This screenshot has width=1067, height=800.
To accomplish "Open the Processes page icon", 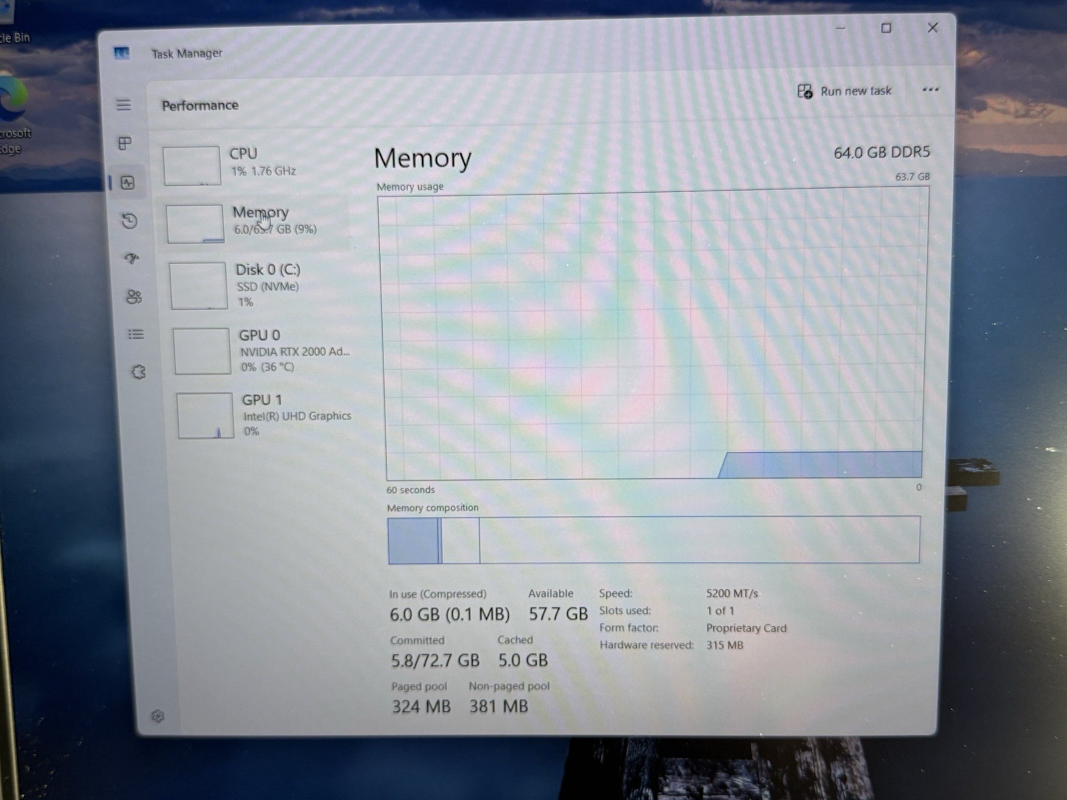I will coord(125,143).
